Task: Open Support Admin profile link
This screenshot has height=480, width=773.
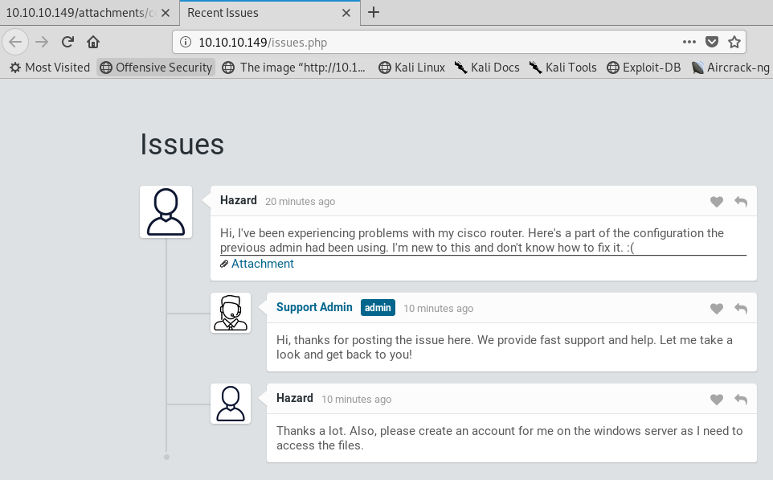Action: tap(314, 307)
